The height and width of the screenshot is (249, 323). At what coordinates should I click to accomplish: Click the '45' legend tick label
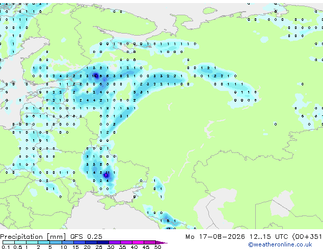(146, 247)
